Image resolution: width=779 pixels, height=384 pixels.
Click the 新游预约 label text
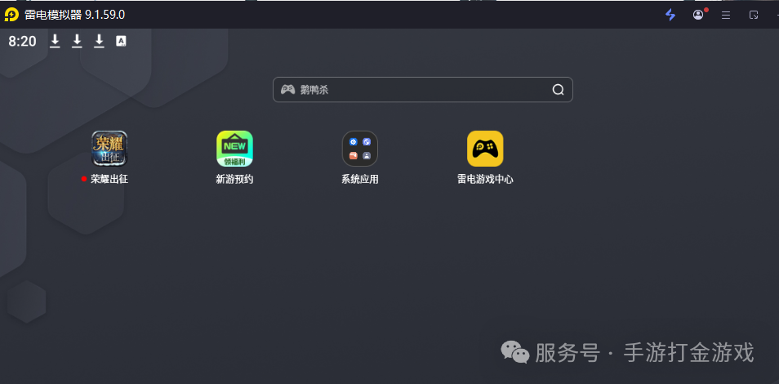(234, 179)
